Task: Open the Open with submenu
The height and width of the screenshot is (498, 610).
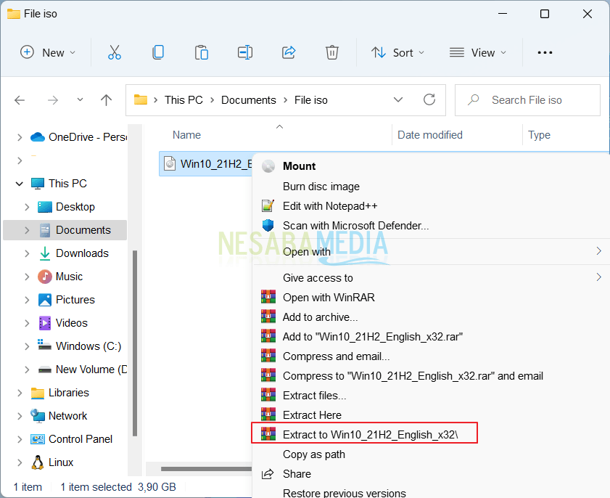Action: point(431,251)
